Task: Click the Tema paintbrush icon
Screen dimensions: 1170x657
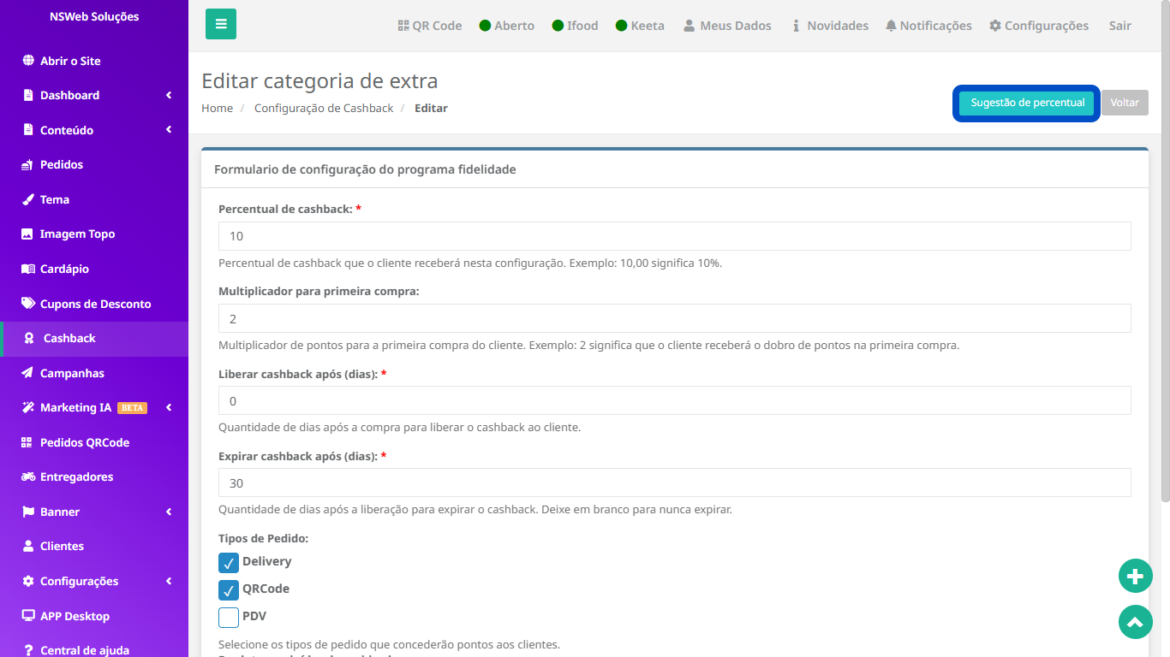Action: coord(27,199)
